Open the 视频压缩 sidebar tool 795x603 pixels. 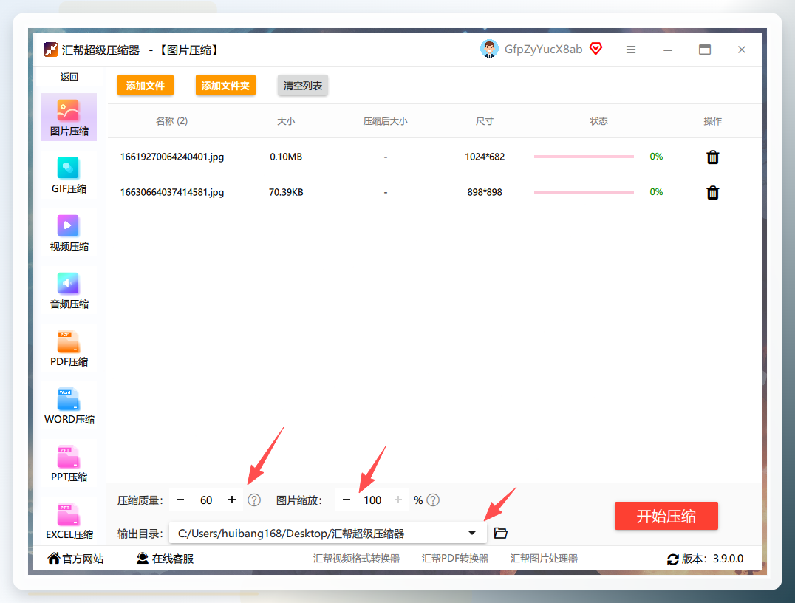pos(69,234)
